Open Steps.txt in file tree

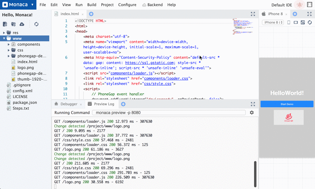coord(21,108)
